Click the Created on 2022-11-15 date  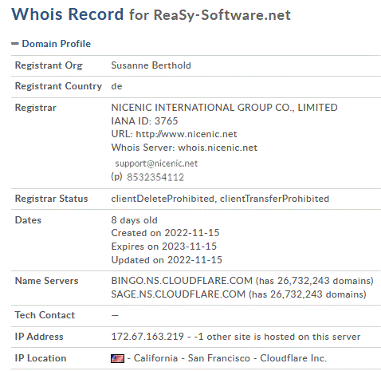165,233
